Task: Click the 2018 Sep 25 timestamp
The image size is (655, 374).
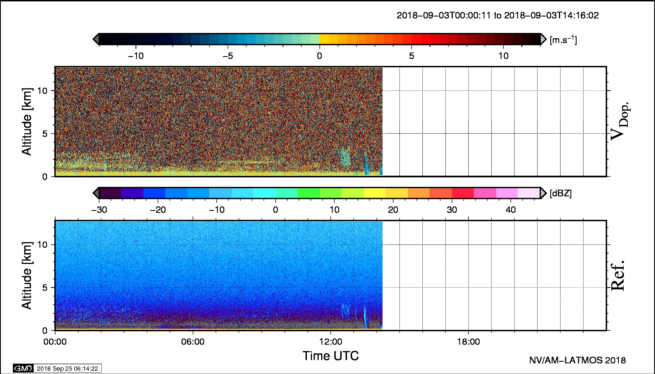Action: point(67,368)
